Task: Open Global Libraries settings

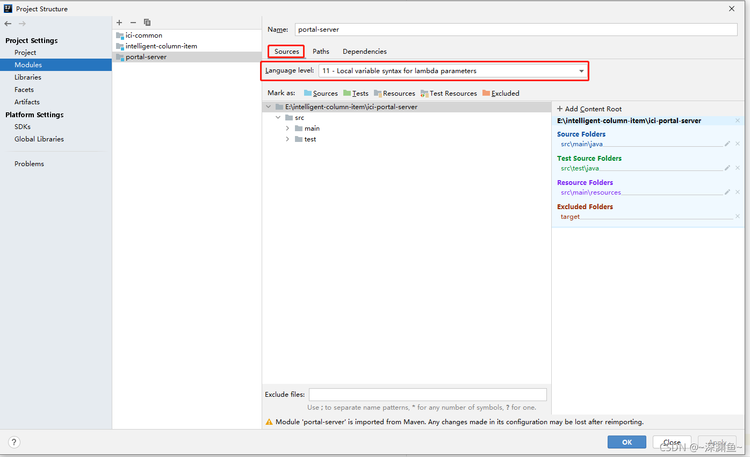Action: (39, 139)
